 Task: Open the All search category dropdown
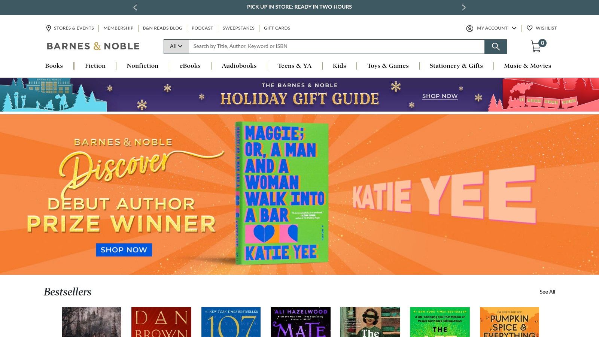coord(176,46)
